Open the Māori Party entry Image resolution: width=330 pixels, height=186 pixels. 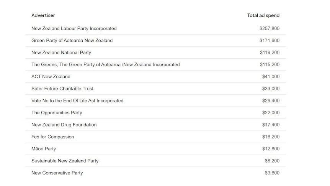click(155, 149)
